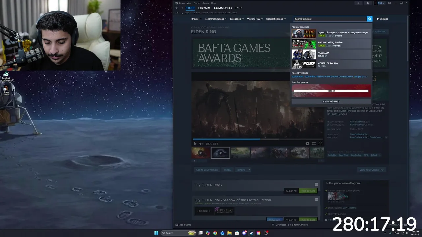Click Advanced Search button
This screenshot has height=237, width=422.
[x=331, y=101]
